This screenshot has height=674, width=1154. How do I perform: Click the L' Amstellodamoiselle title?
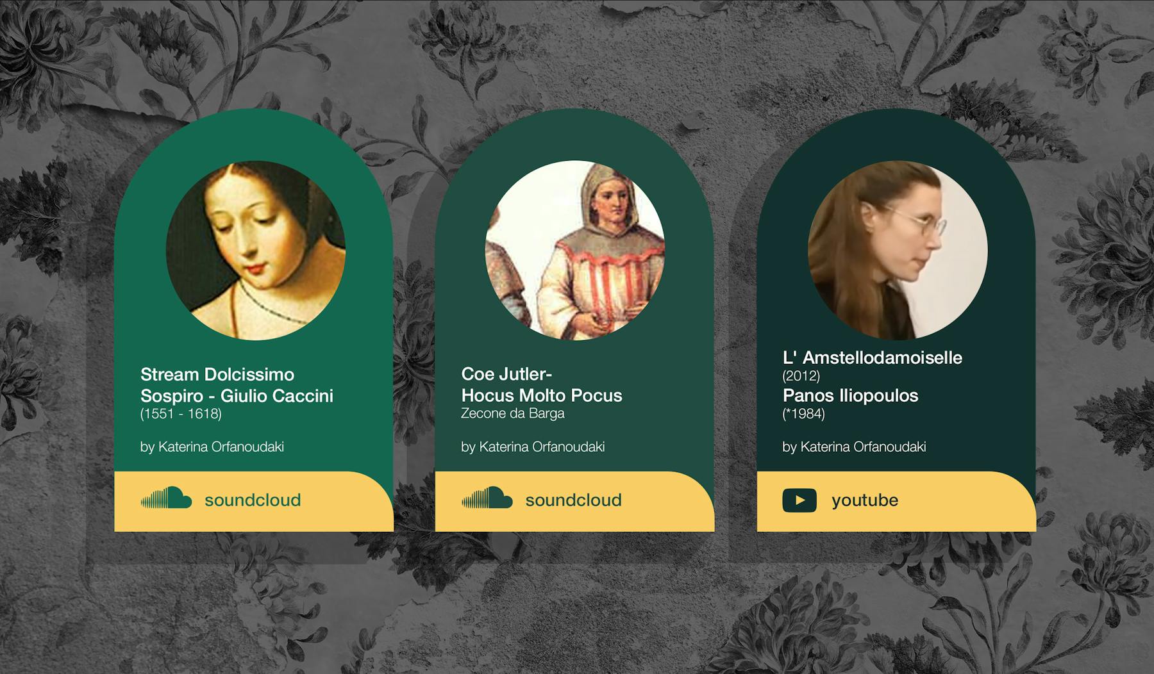pos(873,358)
